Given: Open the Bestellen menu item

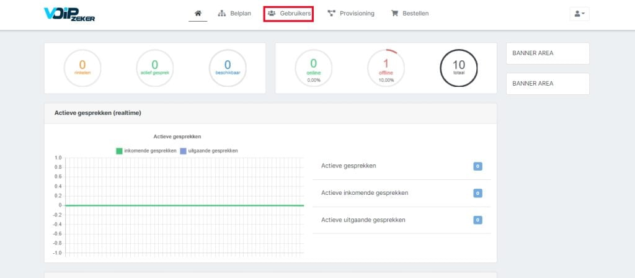Looking at the screenshot, I should click(410, 14).
